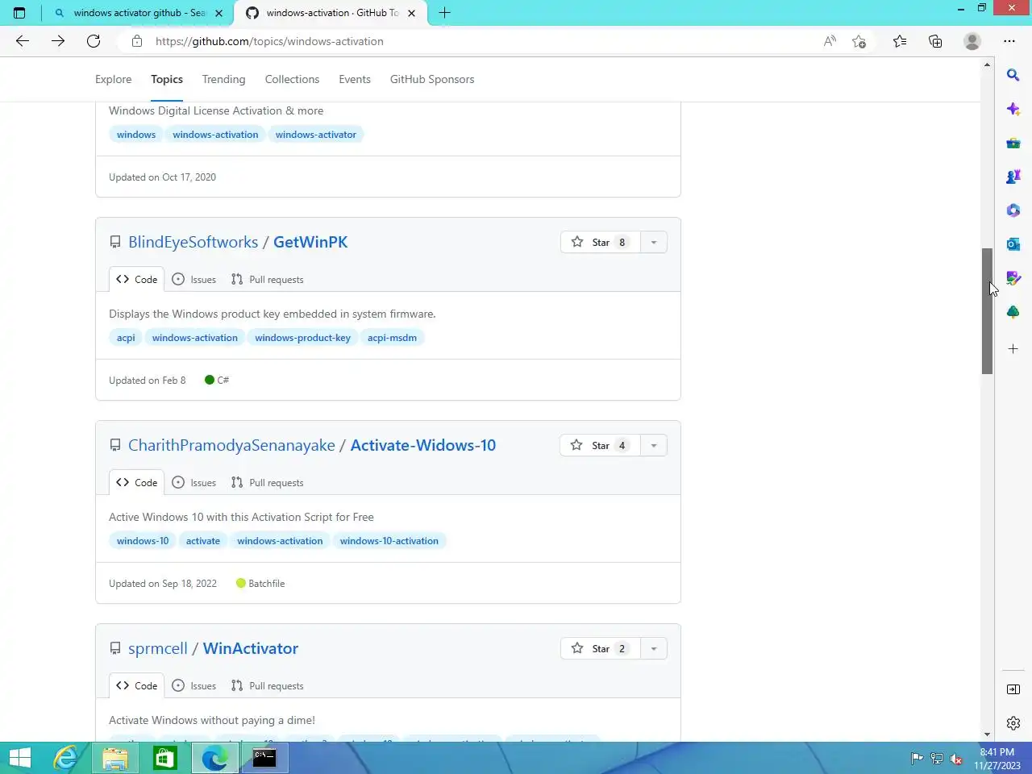Open browser Collections icon
The height and width of the screenshot is (774, 1032).
click(935, 41)
